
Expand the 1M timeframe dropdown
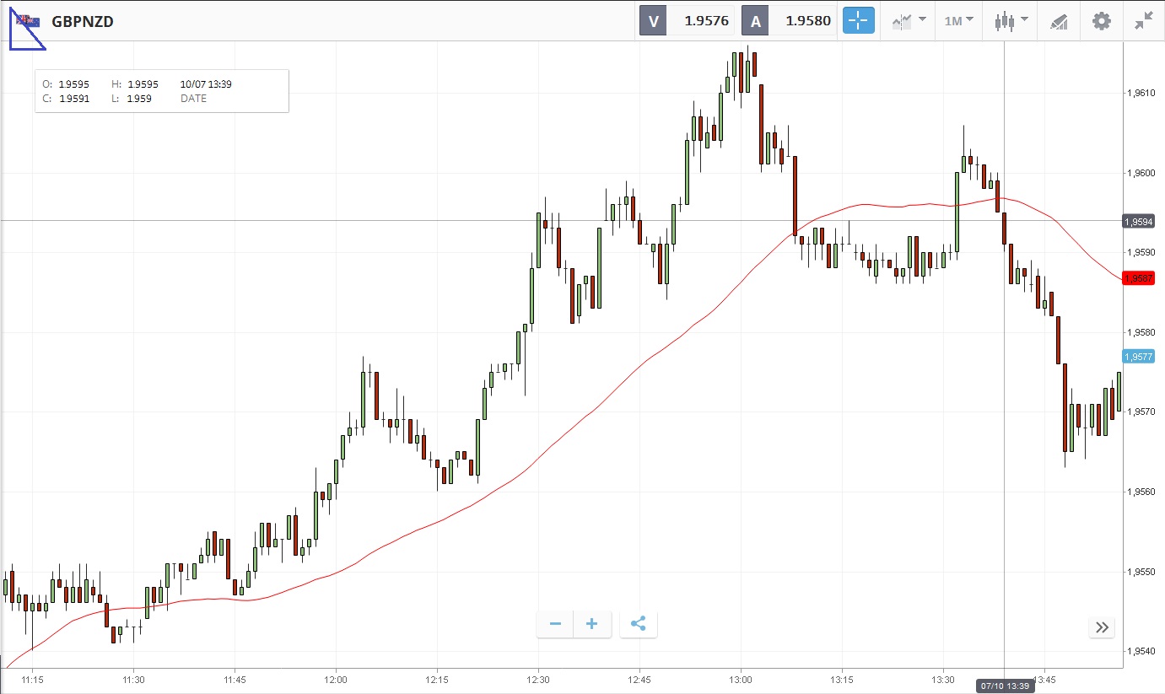tap(959, 21)
